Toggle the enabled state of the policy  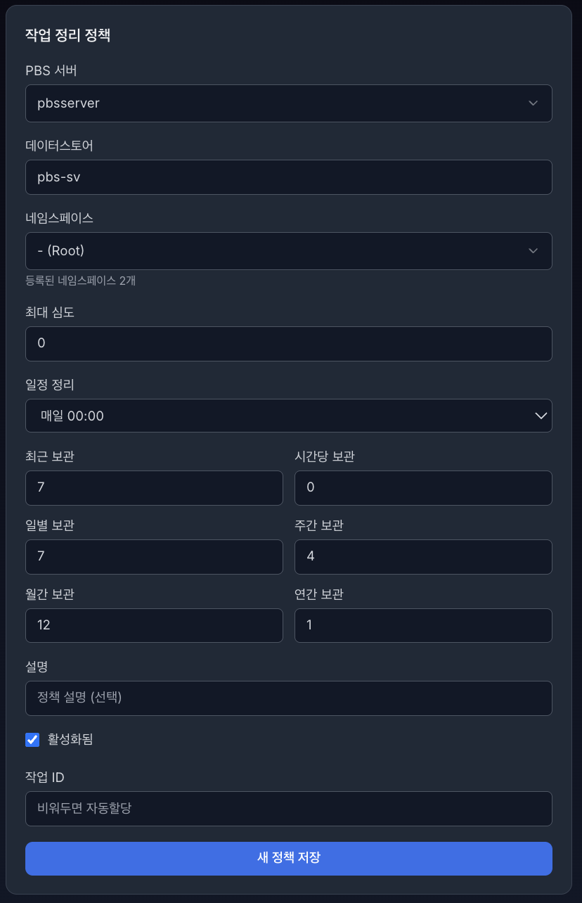32,739
